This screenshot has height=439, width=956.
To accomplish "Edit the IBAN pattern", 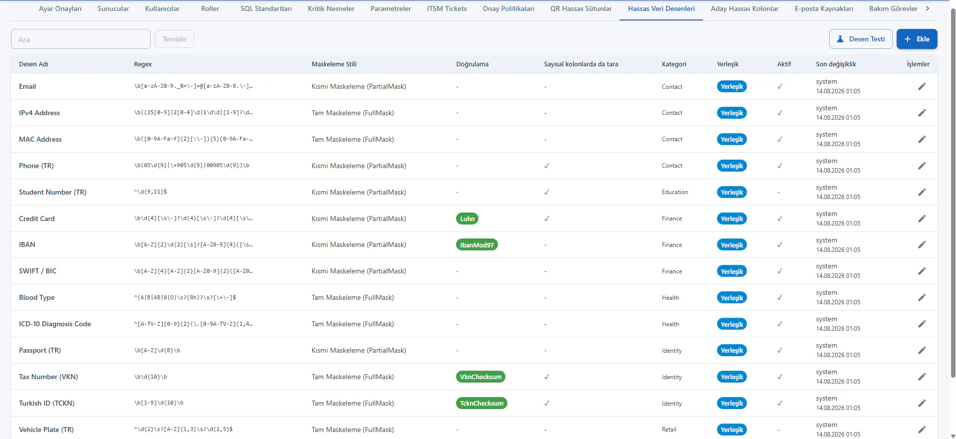I will coord(922,244).
